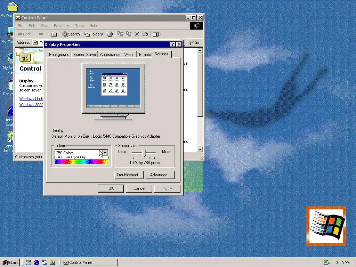Open the File menu in Control Panel
The image size is (356, 267).
(21, 26)
